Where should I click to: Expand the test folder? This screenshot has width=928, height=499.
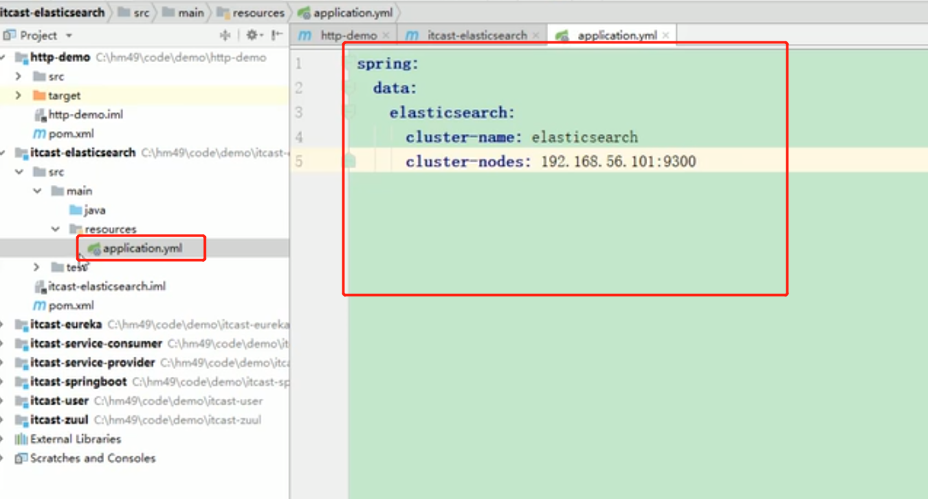pyautogui.click(x=37, y=267)
